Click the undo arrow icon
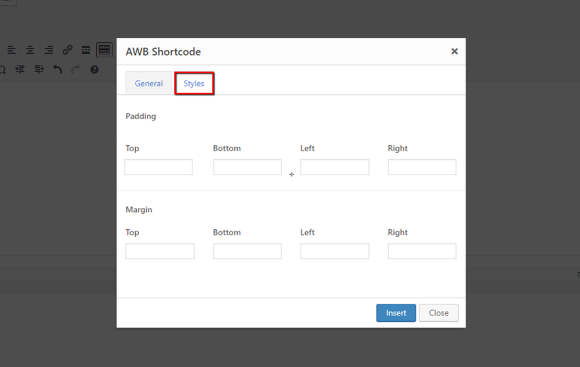 coord(57,69)
